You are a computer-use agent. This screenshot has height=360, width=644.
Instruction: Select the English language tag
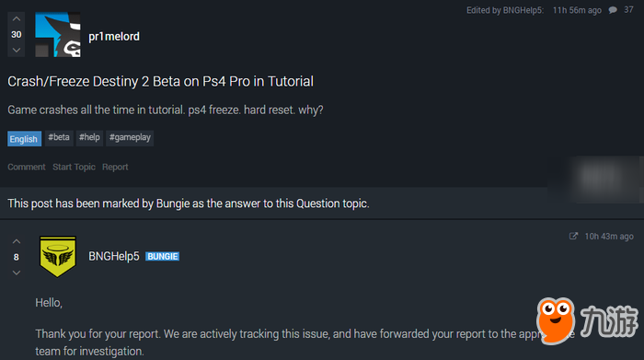24,139
